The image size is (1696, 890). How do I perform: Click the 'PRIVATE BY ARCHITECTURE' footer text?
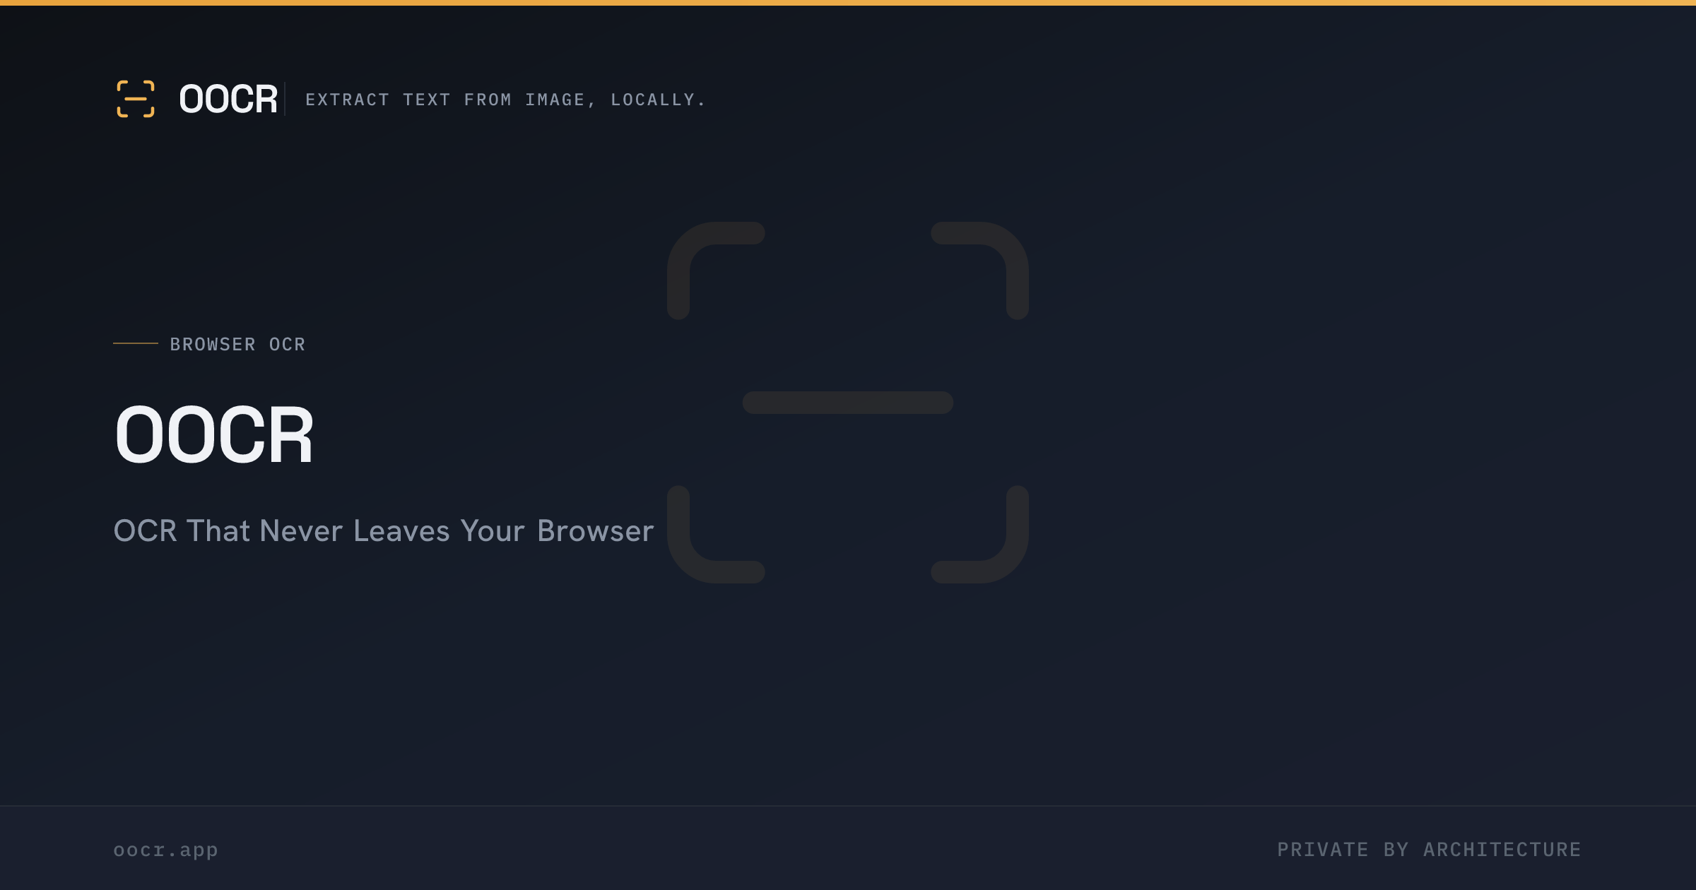click(1429, 850)
